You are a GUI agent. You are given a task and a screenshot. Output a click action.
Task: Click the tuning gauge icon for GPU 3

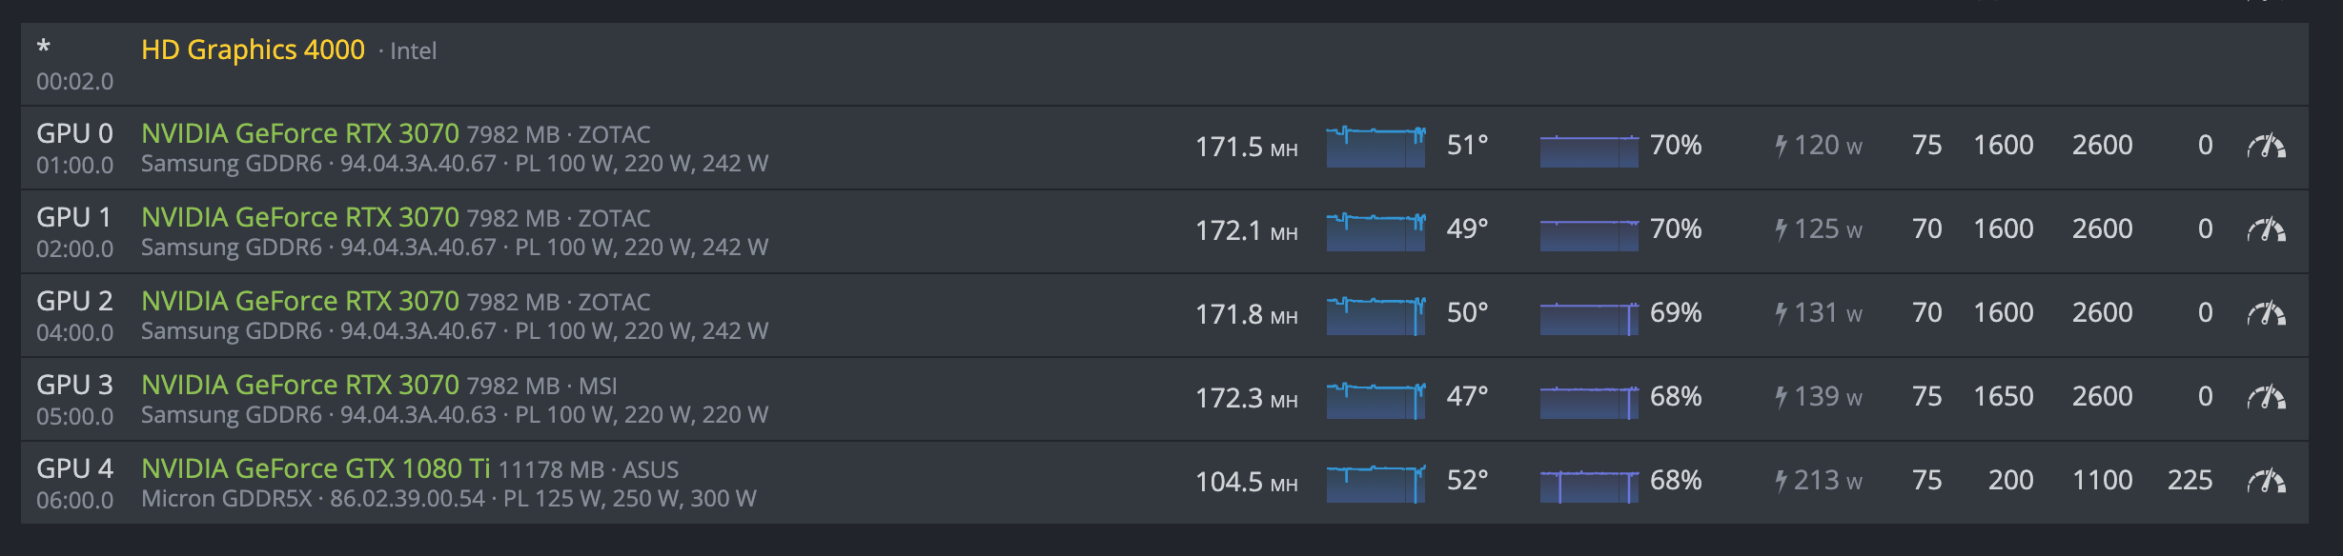point(2266,398)
